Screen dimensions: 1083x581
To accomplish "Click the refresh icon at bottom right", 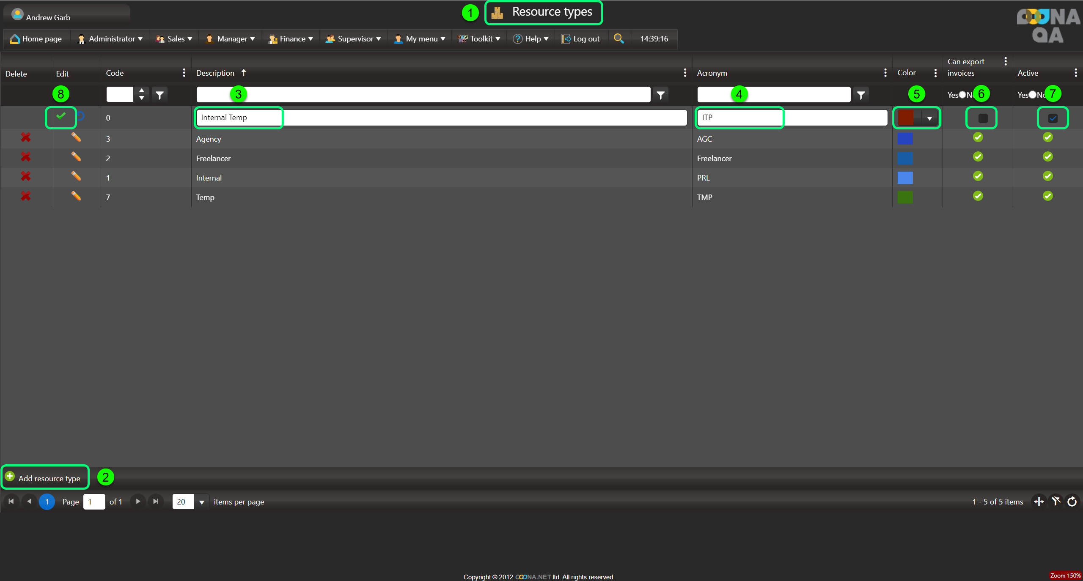I will click(x=1072, y=502).
